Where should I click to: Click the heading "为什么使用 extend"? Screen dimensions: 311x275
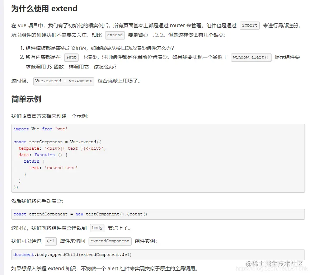point(44,9)
